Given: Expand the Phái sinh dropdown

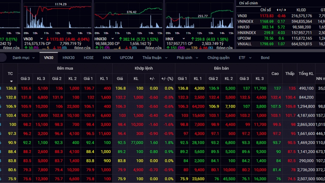Looking at the screenshot, I should pyautogui.click(x=187, y=58).
